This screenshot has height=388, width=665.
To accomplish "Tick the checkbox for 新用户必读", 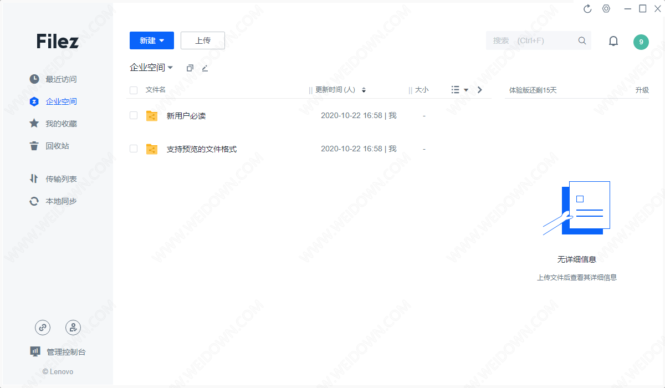I will point(134,115).
